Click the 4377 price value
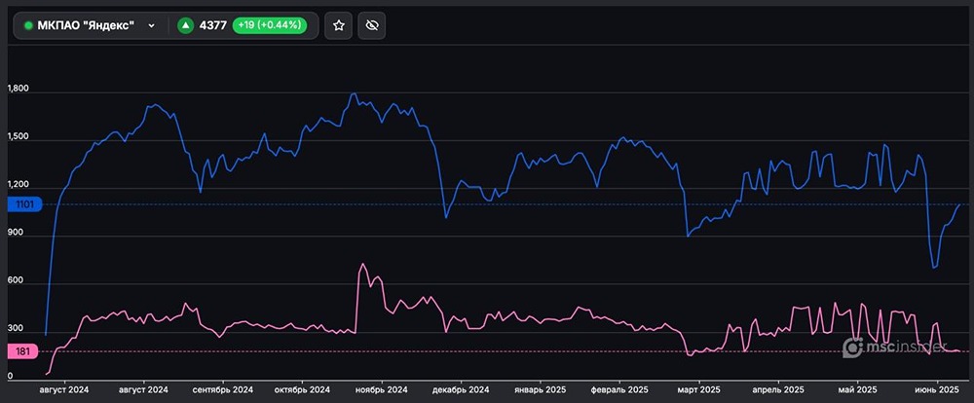Screen dimensions: 974x403 point(213,26)
